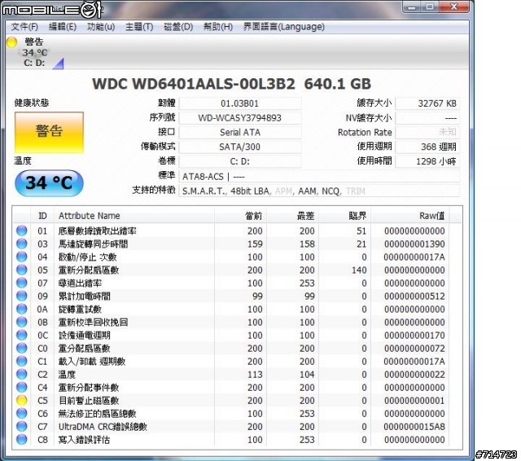The height and width of the screenshot is (461, 521).
Task: Click raw value 000000000512
Action: tap(414, 296)
